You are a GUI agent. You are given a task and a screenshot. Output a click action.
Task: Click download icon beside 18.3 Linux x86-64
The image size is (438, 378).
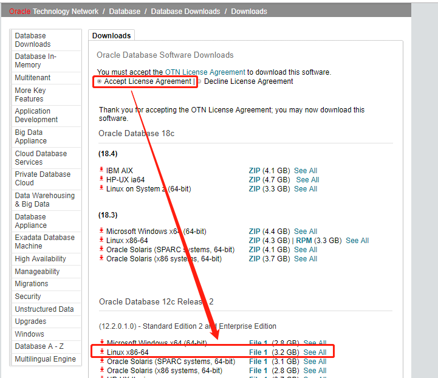coord(101,239)
